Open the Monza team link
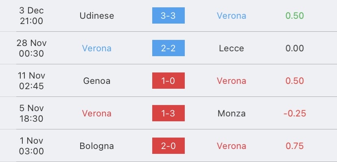The image size is (337, 162). pos(232,114)
